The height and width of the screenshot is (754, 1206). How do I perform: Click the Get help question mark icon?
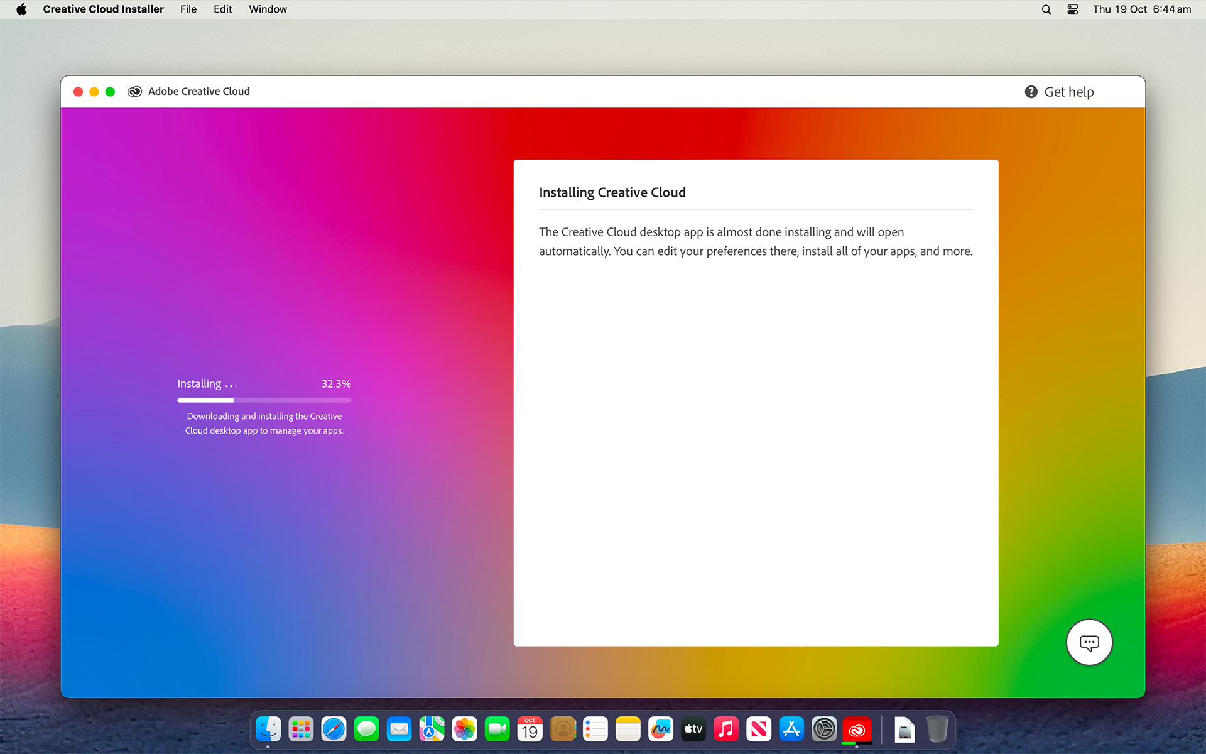tap(1031, 92)
